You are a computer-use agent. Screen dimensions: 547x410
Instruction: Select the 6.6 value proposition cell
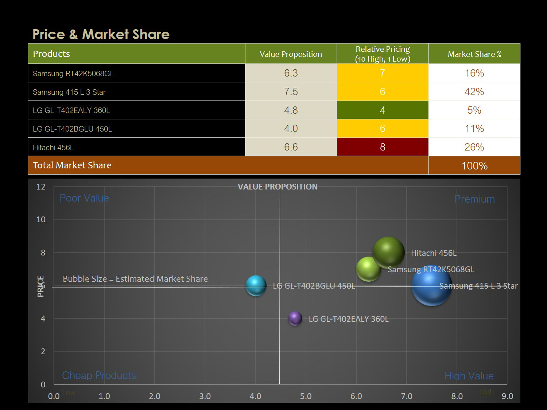point(291,147)
